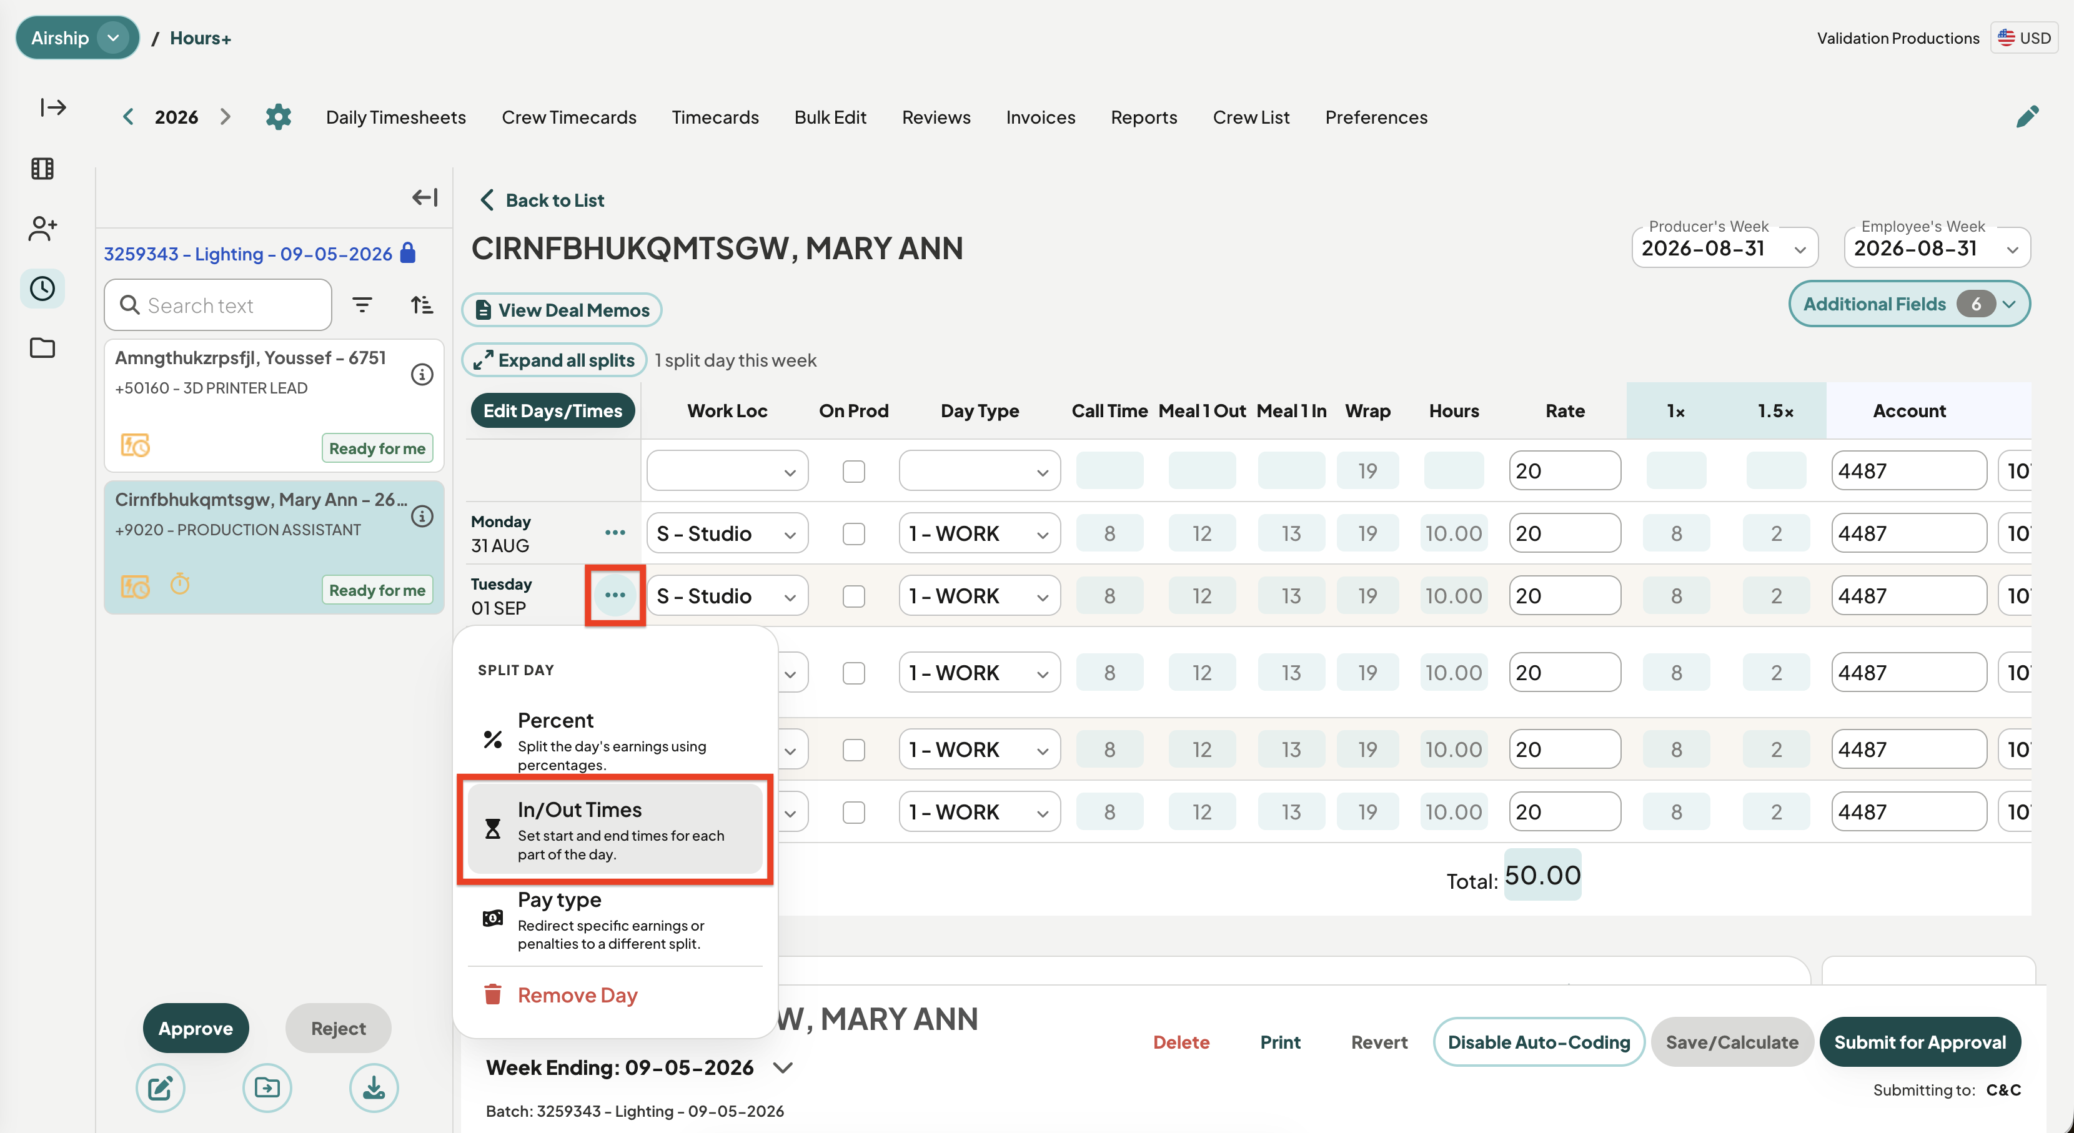Screen dimensions: 2074x1133
Task: Choose Remove Day from menu
Action: pyautogui.click(x=615, y=996)
